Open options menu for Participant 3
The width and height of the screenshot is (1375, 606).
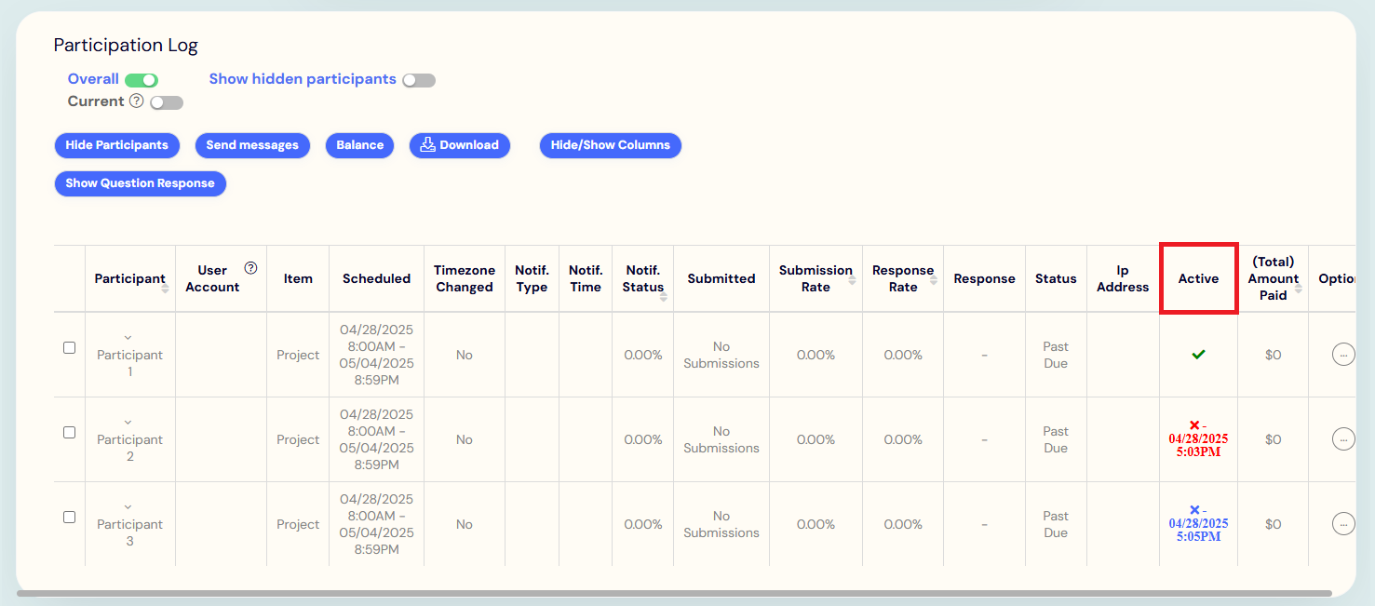pos(1343,524)
